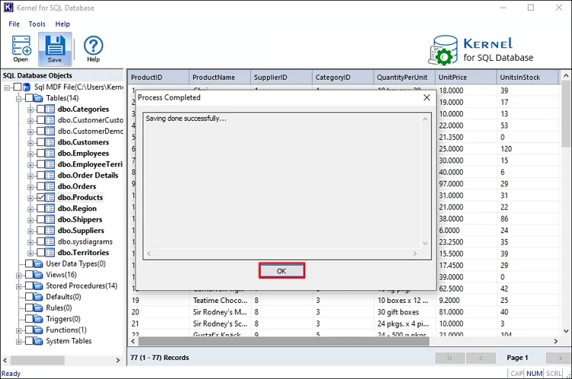Open the Help question mark icon
The image size is (572, 379).
tap(93, 49)
